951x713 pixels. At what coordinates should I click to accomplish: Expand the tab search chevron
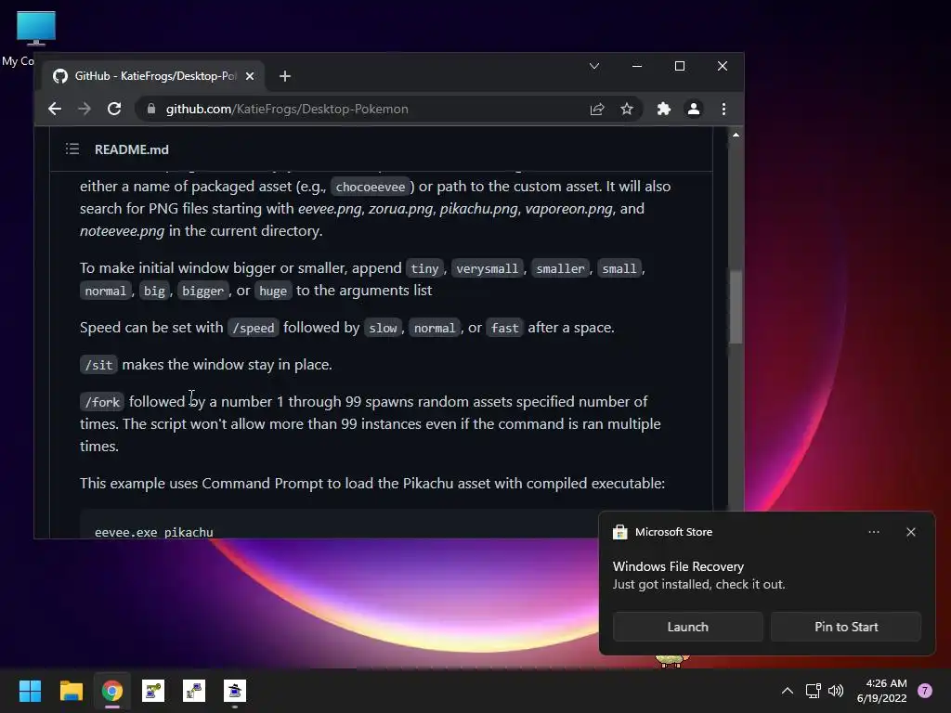594,66
